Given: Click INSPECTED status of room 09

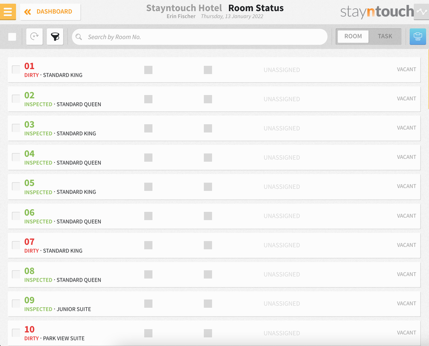Looking at the screenshot, I should (x=38, y=309).
